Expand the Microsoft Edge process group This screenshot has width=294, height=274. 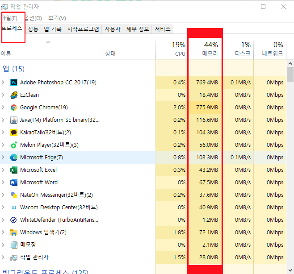pos(3,158)
